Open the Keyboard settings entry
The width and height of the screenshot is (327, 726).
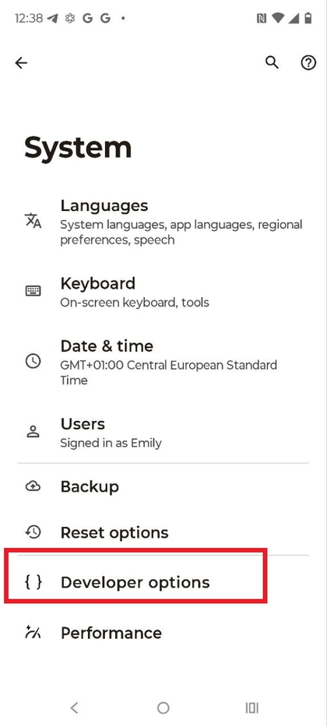tap(163, 292)
